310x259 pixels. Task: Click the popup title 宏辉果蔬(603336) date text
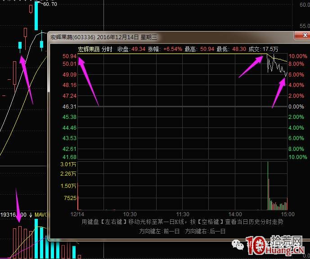pos(104,37)
